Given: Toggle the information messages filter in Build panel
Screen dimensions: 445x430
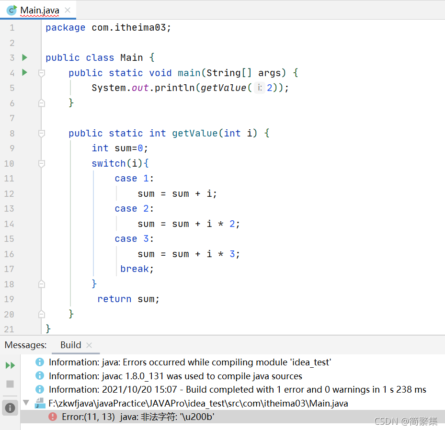Looking at the screenshot, I should [10, 407].
